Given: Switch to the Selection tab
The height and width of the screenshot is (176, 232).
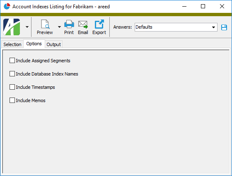Looking at the screenshot, I should point(12,44).
